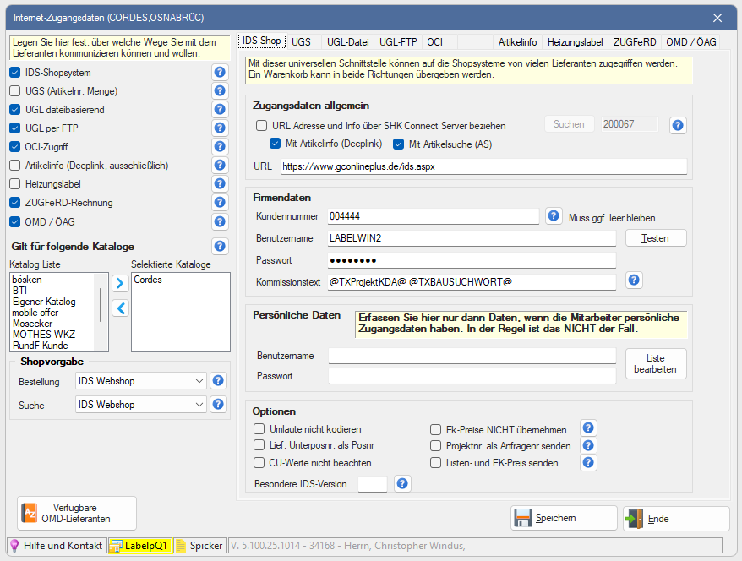The height and width of the screenshot is (561, 742).
Task: Click help icon beside Kundennummer field
Action: [x=554, y=216]
